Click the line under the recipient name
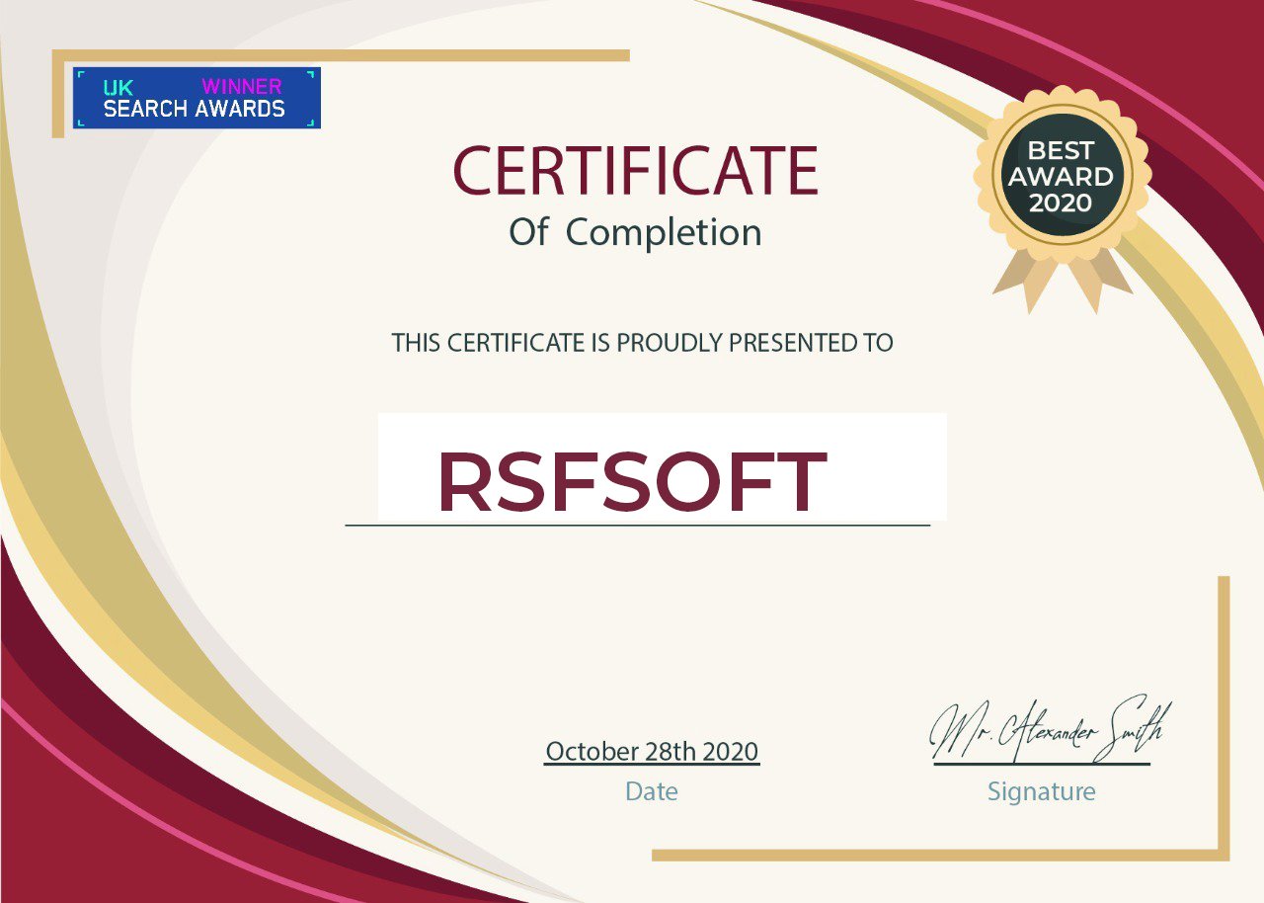The width and height of the screenshot is (1264, 903). [x=637, y=526]
